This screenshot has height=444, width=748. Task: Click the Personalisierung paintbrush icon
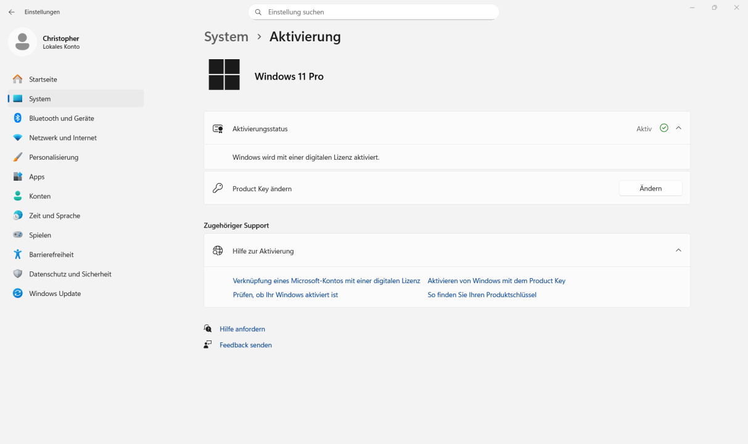click(x=17, y=157)
